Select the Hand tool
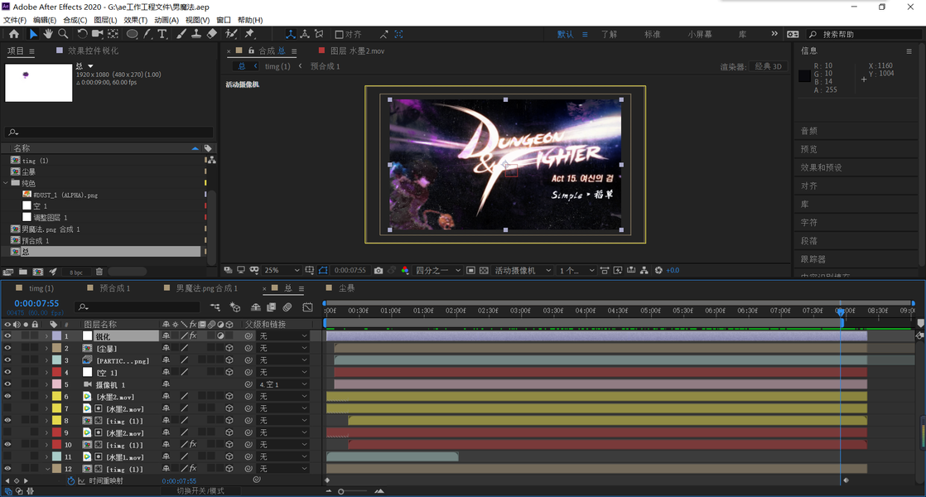This screenshot has height=497, width=926. (x=48, y=34)
